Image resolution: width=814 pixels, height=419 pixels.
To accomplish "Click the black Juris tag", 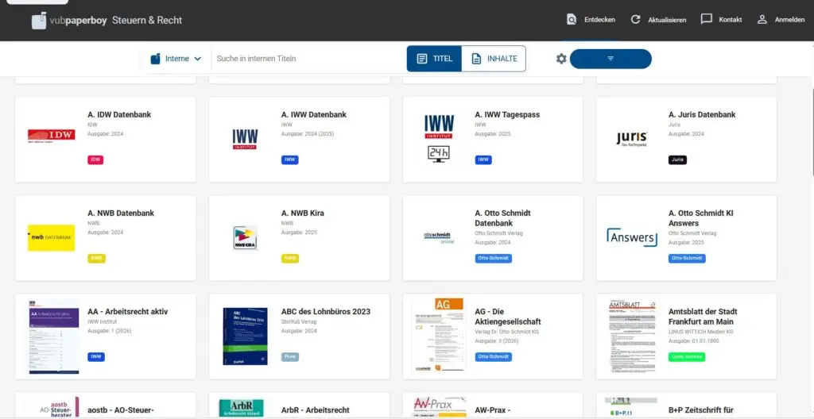I will tap(677, 160).
